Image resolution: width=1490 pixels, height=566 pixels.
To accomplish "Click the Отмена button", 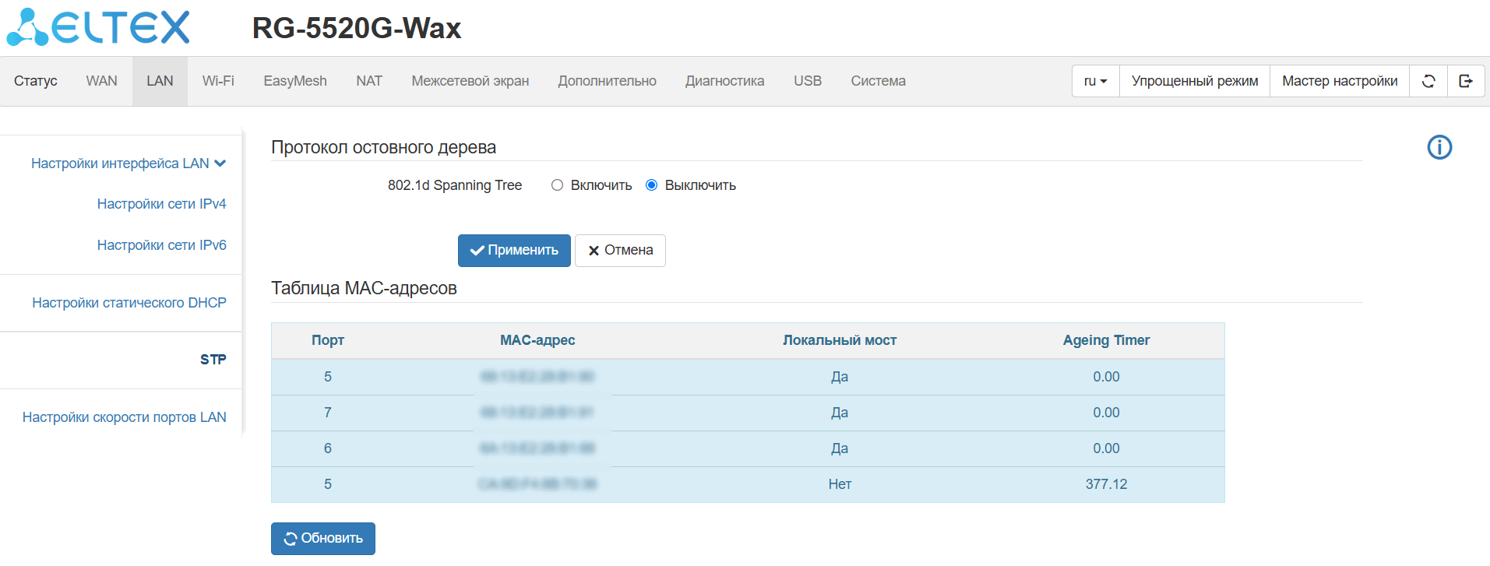I will (620, 251).
